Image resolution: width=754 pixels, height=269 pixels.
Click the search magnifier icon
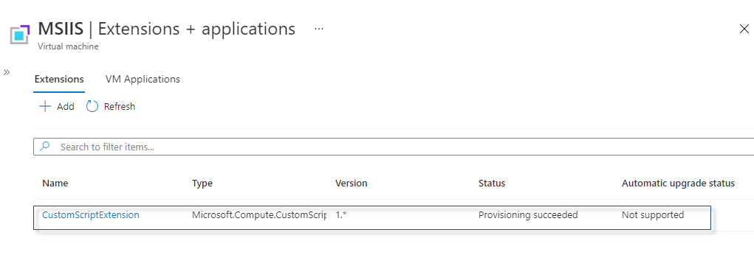point(45,146)
